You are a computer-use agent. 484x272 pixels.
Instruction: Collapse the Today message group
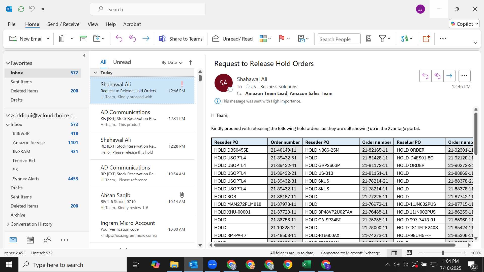click(x=95, y=73)
